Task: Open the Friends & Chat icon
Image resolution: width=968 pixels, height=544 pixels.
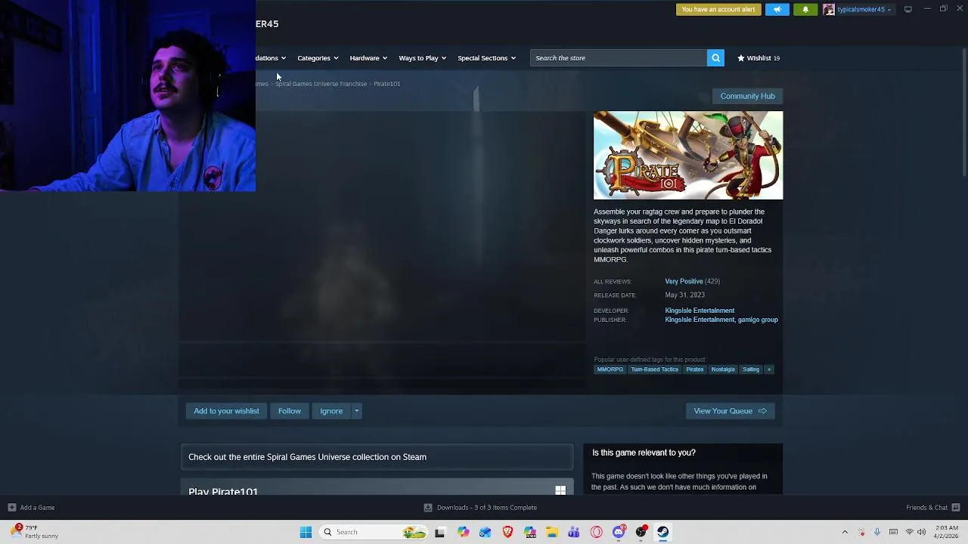Action: tap(956, 508)
